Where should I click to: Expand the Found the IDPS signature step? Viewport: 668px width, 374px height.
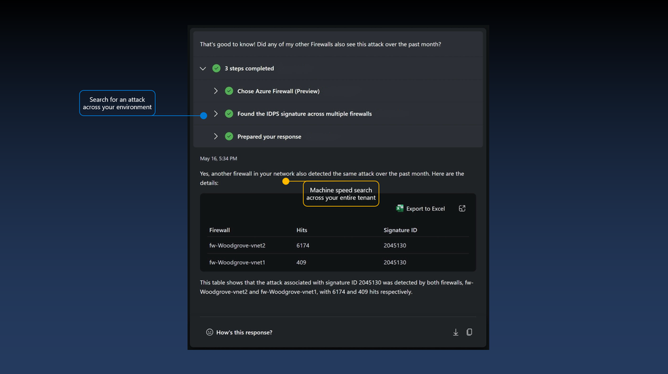point(215,114)
